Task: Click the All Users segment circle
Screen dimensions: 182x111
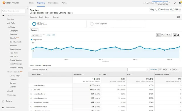Action: [34, 24]
